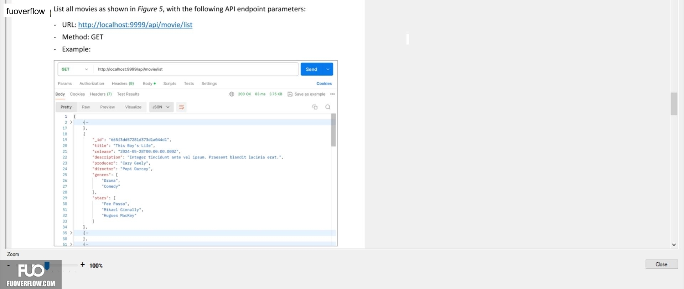Click the "Comedy" genre entry
This screenshot has height=289, width=684.
pyautogui.click(x=111, y=186)
